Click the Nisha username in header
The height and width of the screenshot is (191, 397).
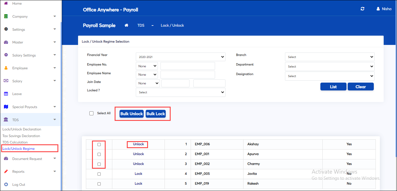[x=387, y=9]
